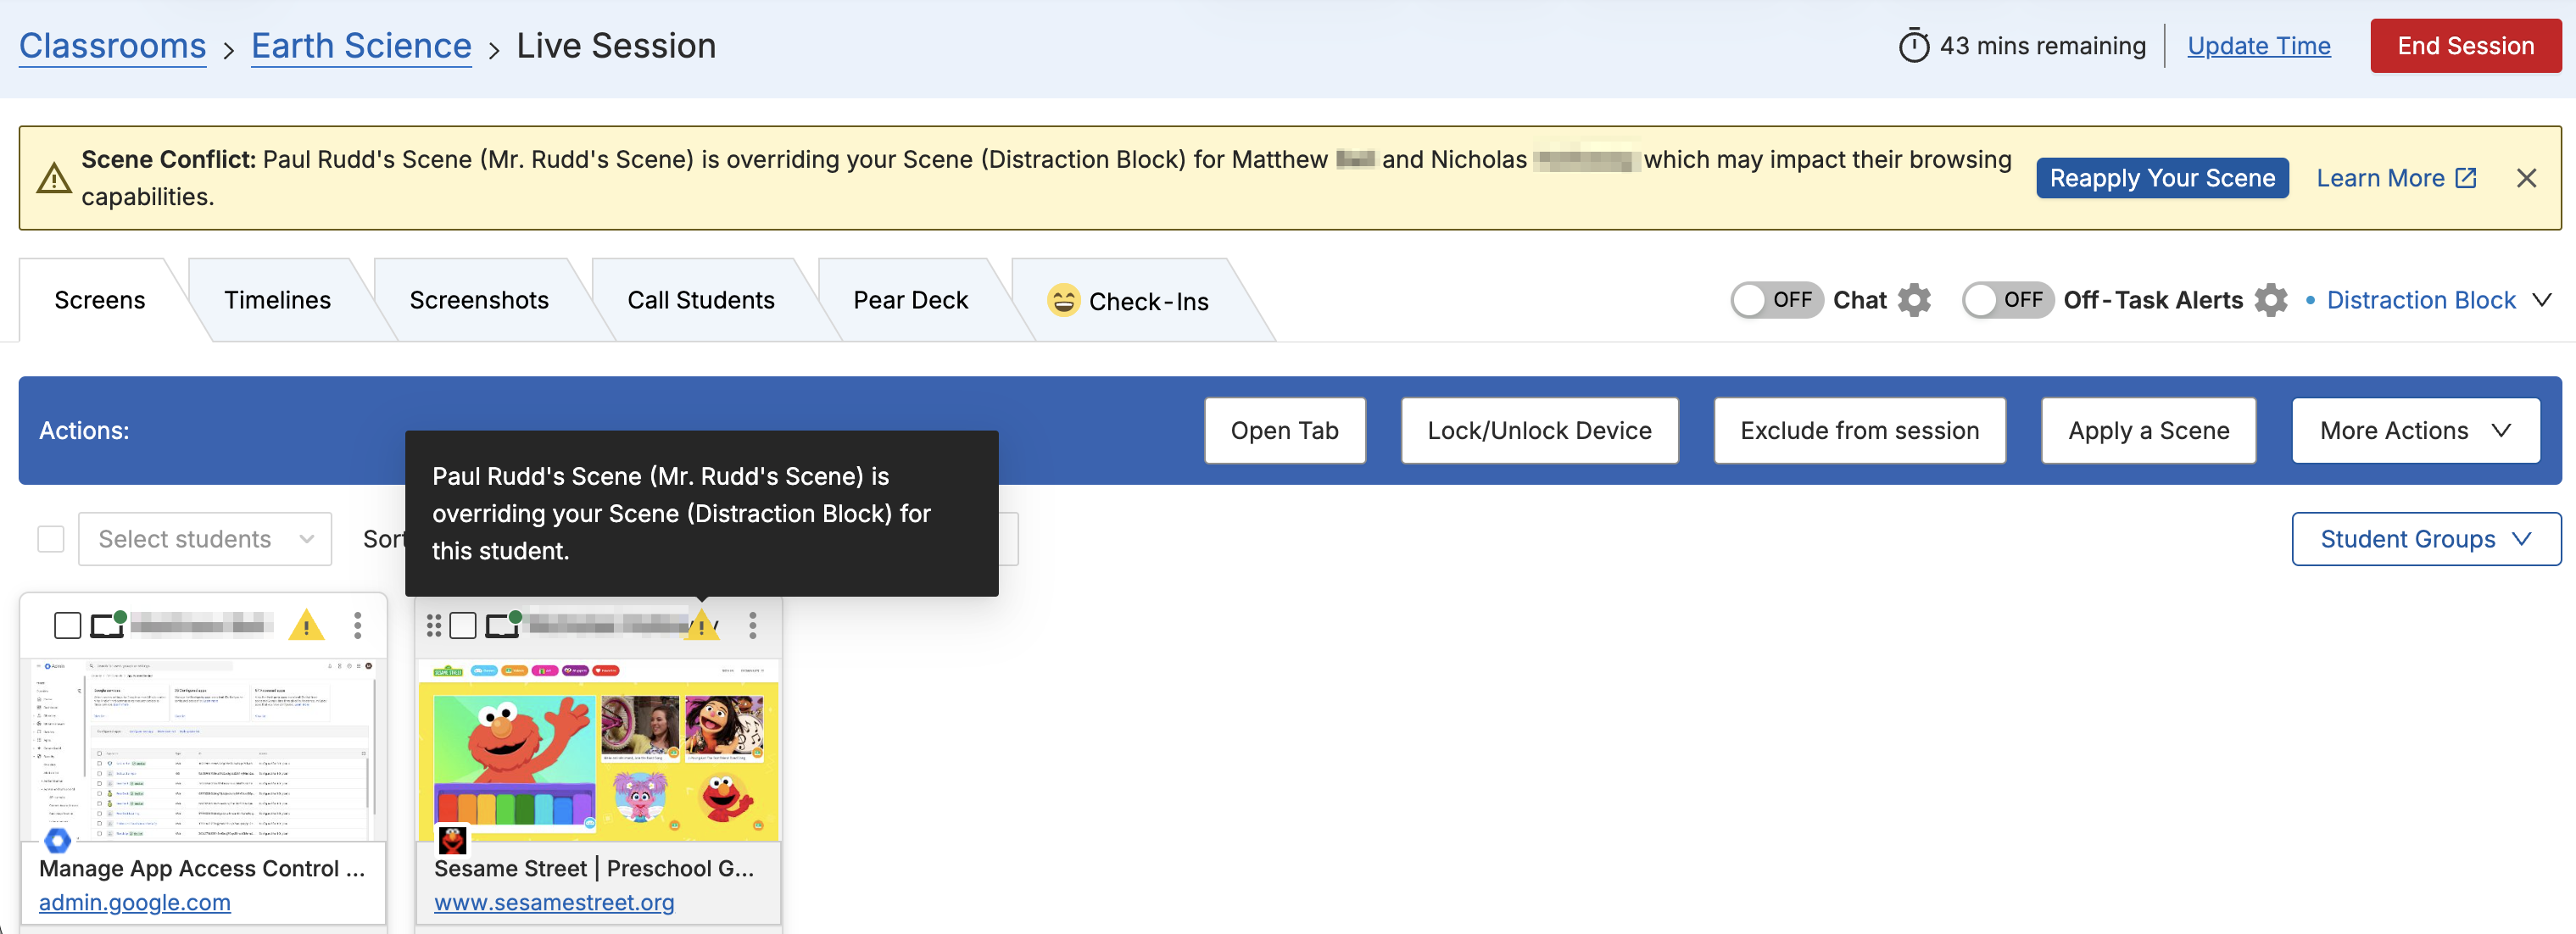Click first student's scene conflict warning icon
The width and height of the screenshot is (2576, 934).
click(306, 626)
